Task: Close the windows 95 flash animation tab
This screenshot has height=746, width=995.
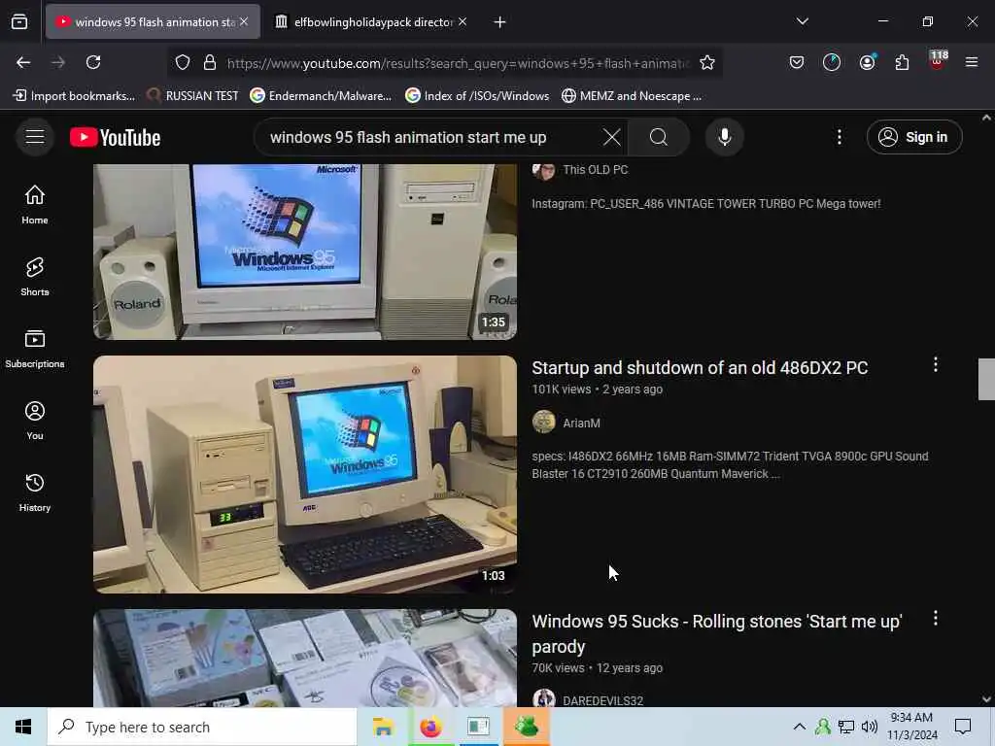Action: 244,21
